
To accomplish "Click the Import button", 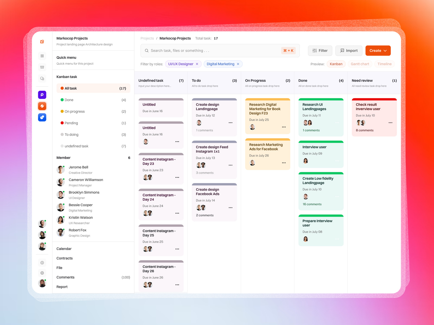I will coord(349,50).
